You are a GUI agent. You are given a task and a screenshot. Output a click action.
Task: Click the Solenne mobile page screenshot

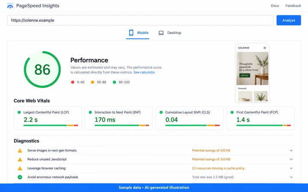[x=252, y=73]
